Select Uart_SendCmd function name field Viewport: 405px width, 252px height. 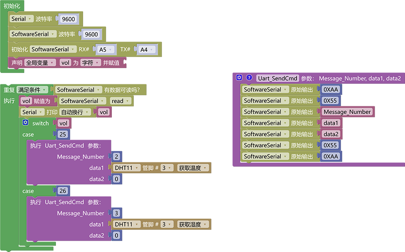tap(278, 78)
